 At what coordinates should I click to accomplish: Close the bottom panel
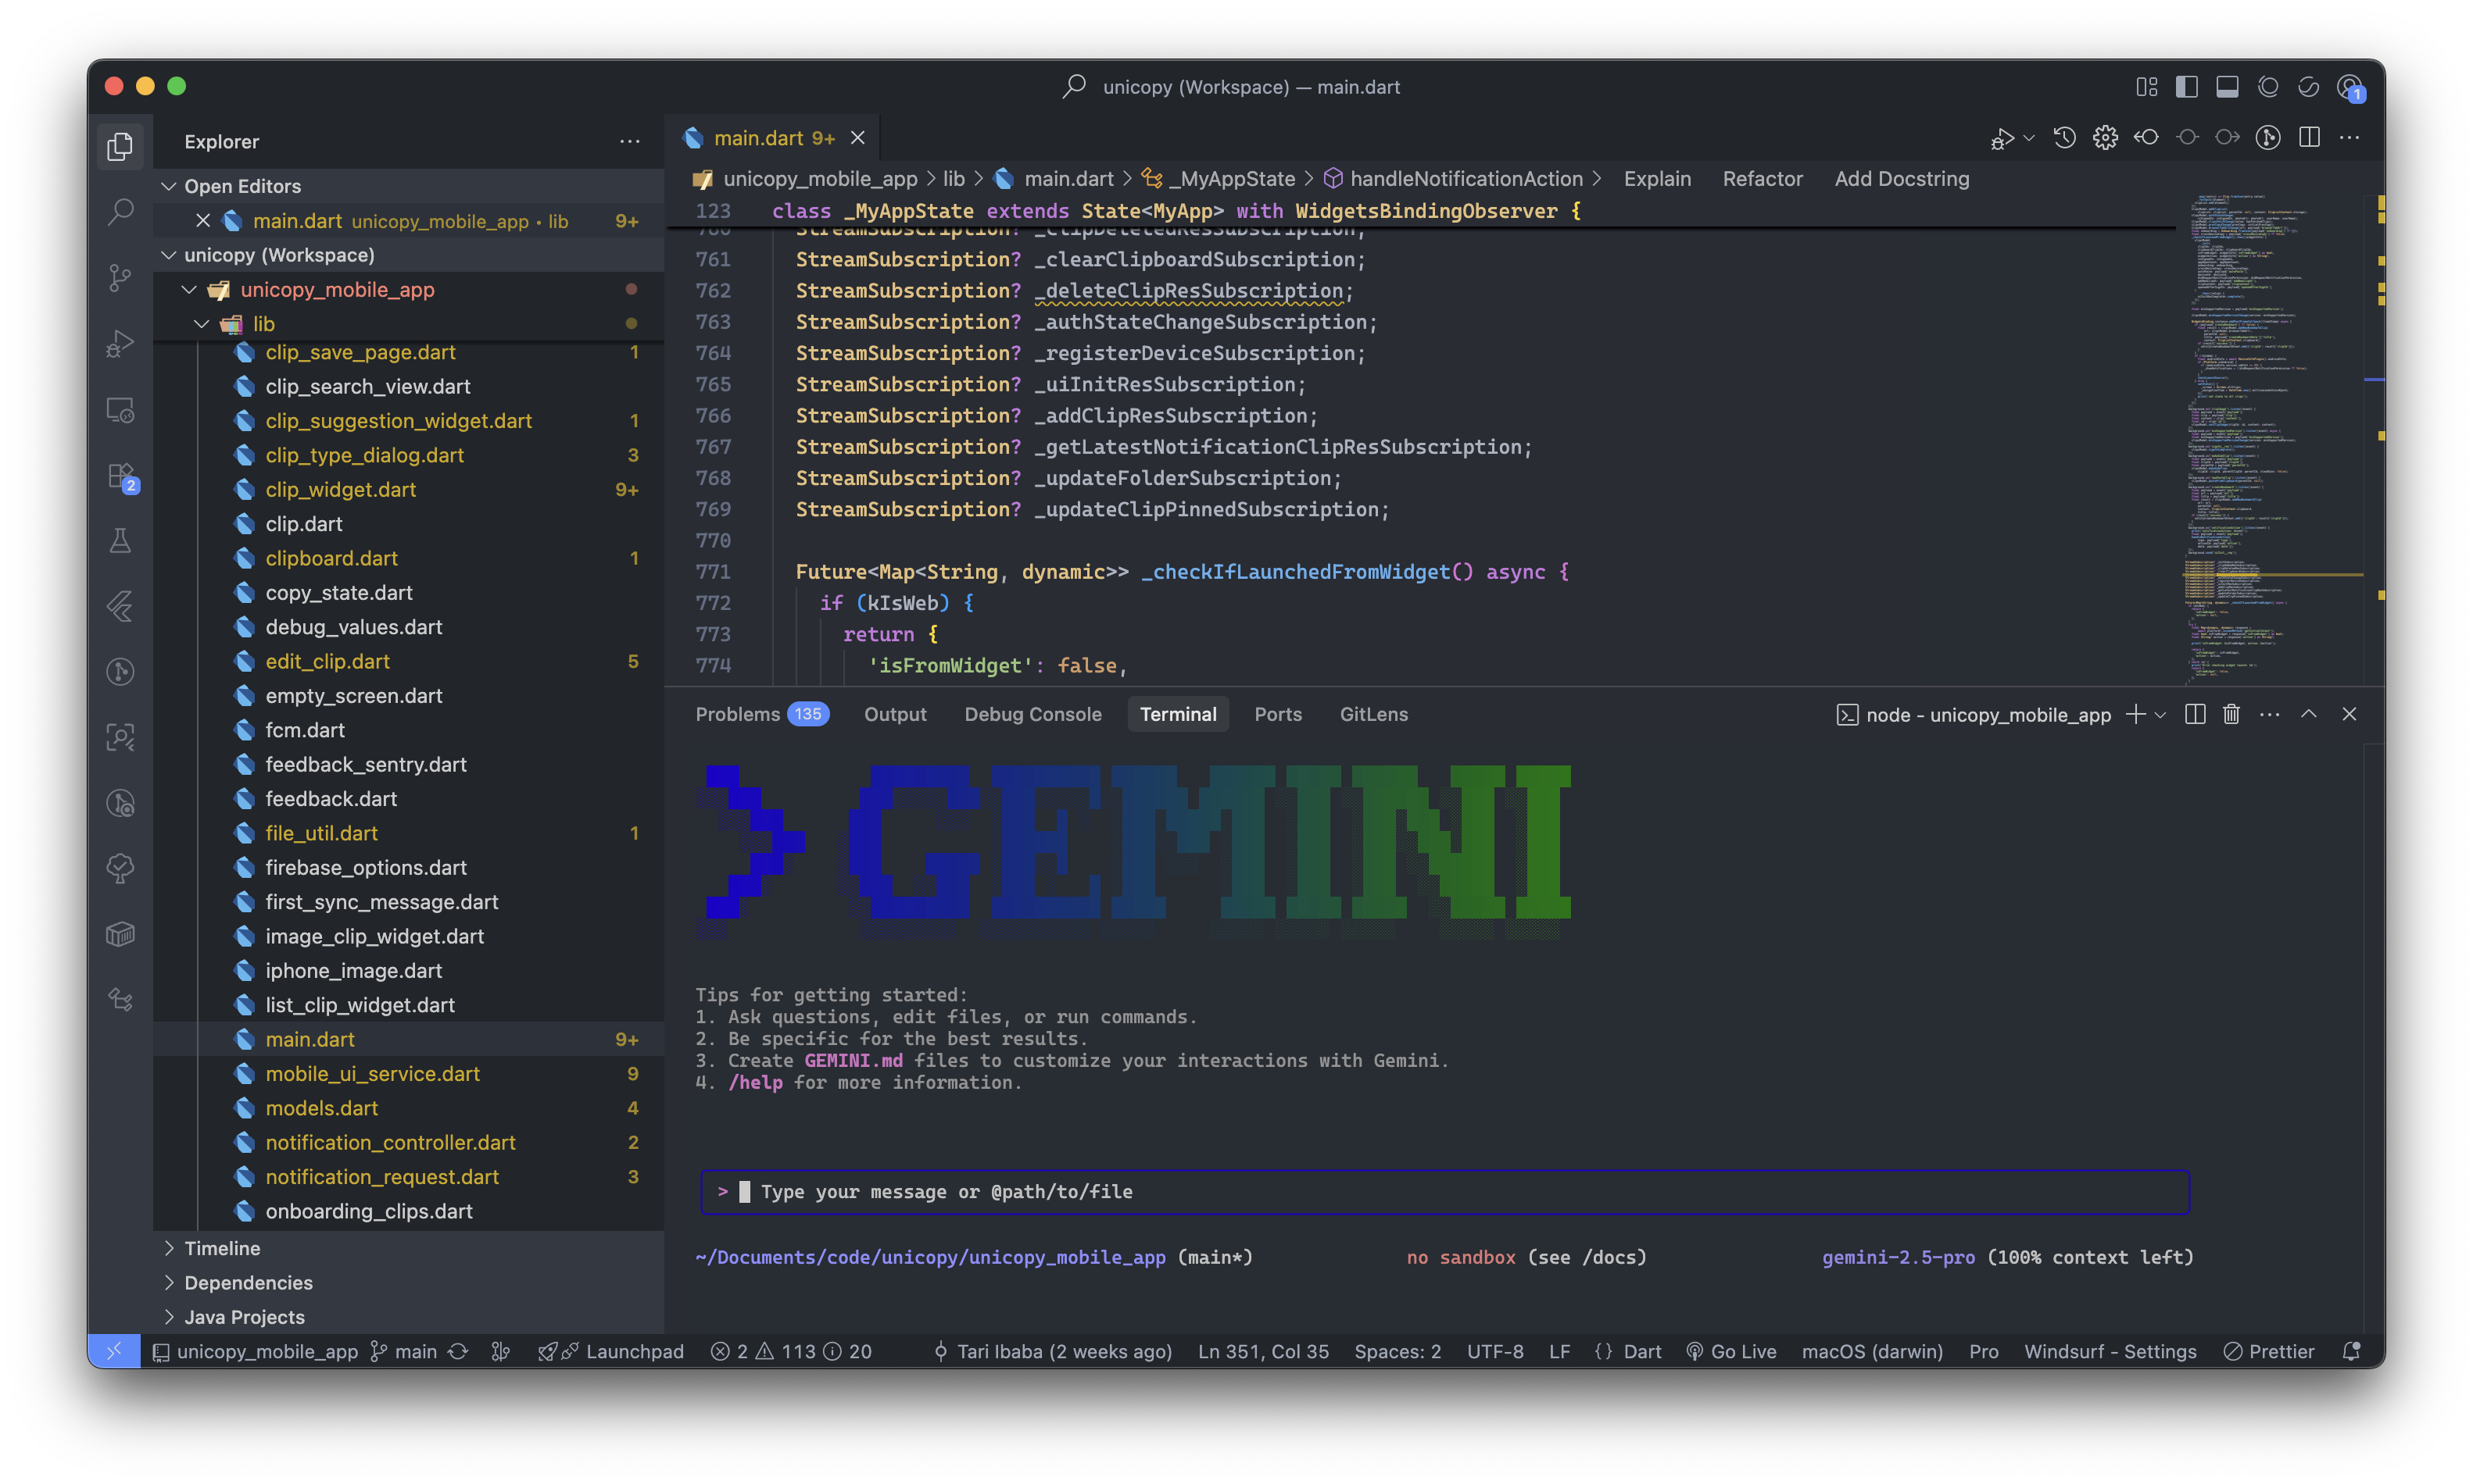(2349, 714)
